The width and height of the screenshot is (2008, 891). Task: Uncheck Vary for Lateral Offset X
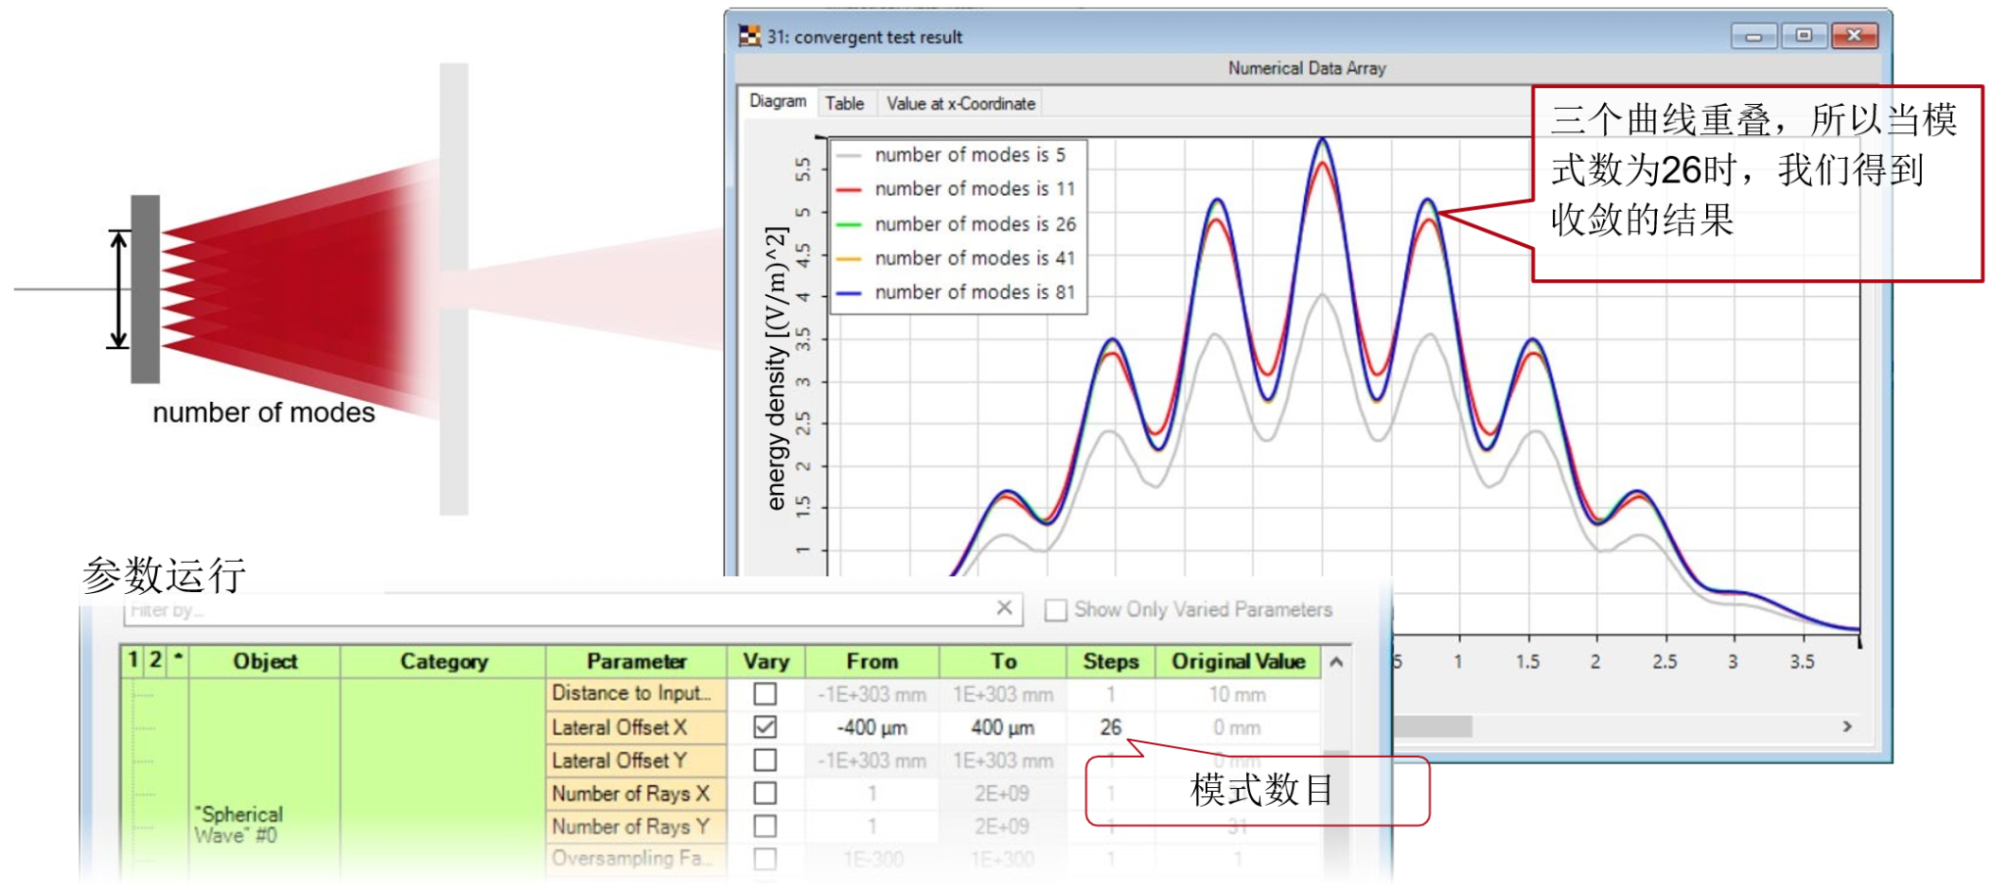click(x=765, y=727)
